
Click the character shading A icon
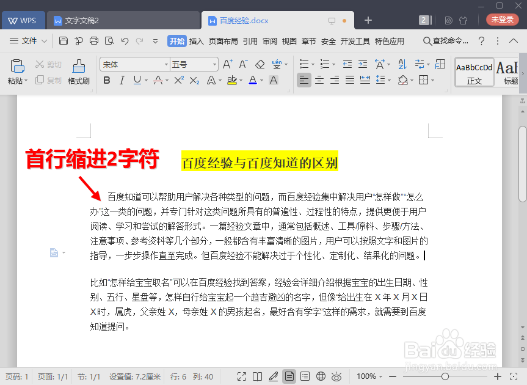point(274,80)
